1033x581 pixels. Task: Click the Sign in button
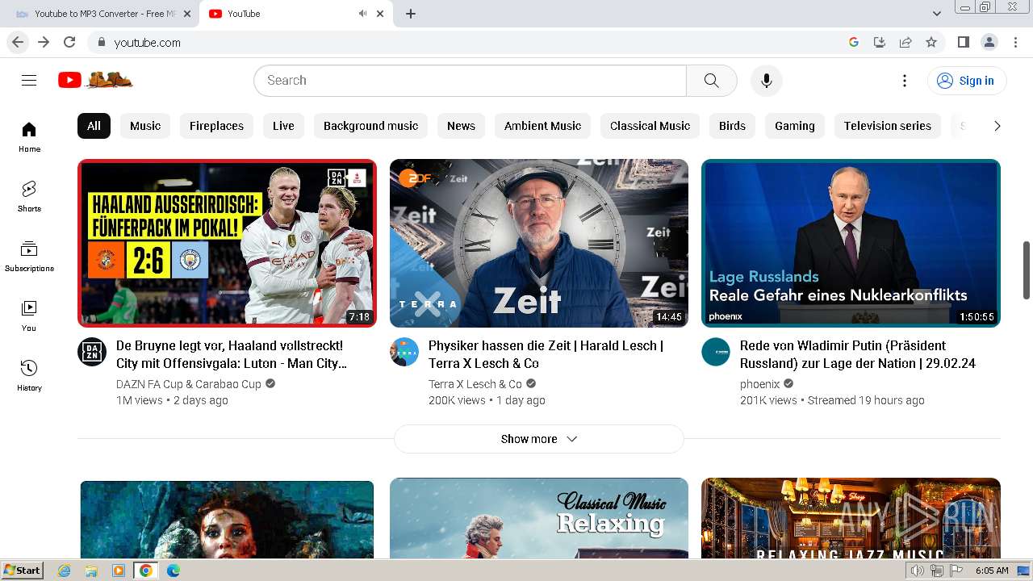point(966,81)
